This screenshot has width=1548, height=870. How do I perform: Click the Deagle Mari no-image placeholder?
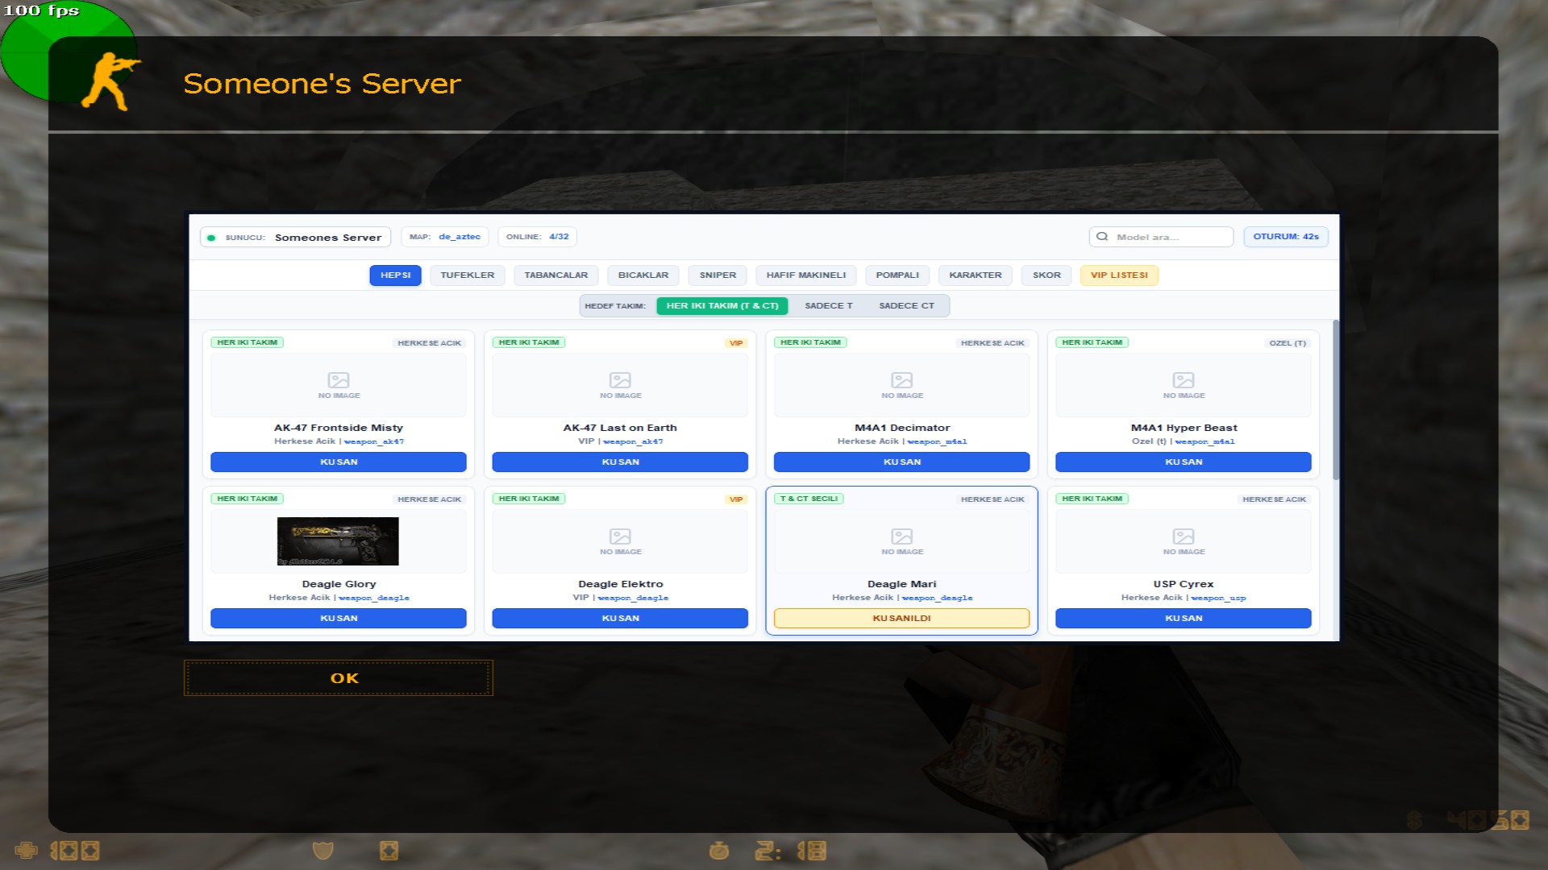901,541
